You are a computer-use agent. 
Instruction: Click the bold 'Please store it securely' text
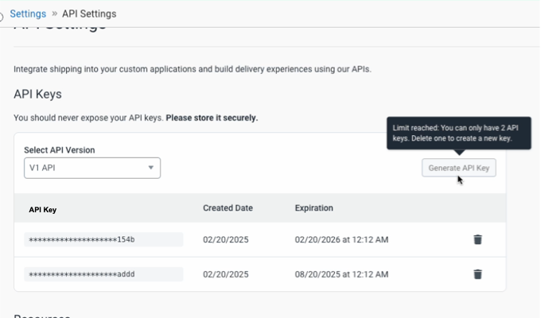click(212, 118)
